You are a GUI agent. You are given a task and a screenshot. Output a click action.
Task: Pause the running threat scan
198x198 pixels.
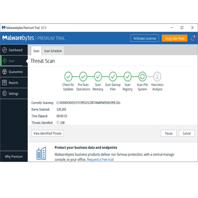point(169,133)
